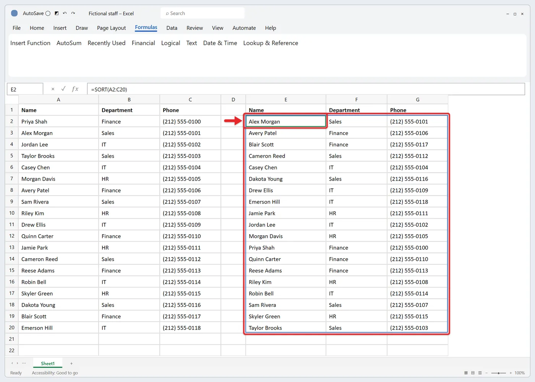Click the zoom in plus icon
This screenshot has height=382, width=535.
point(511,373)
